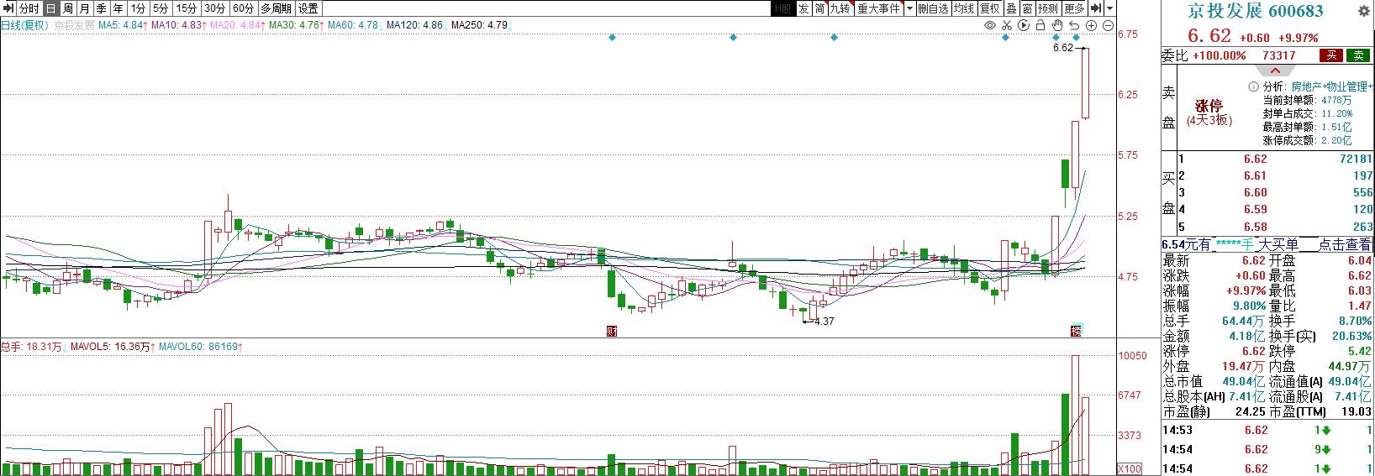Select buy level 5 price 6.58

pos(1255,227)
